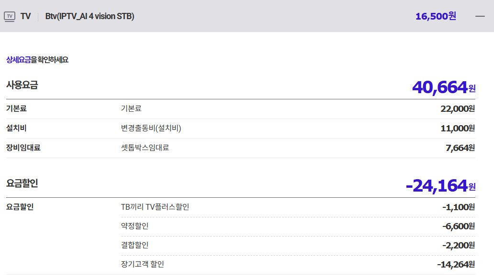
Task: Select the 변경출동비(설치비) item
Action: [x=151, y=128]
